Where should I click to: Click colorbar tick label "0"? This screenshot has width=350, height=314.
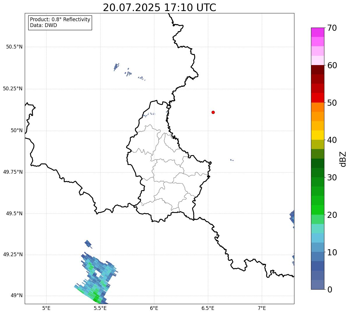tap(330, 290)
